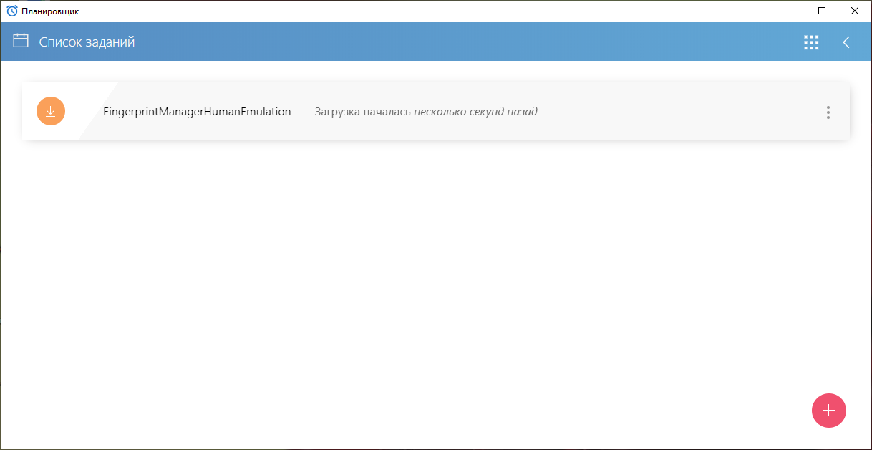
Task: Click the несколько секунд назад timestamp
Action: [x=475, y=112]
